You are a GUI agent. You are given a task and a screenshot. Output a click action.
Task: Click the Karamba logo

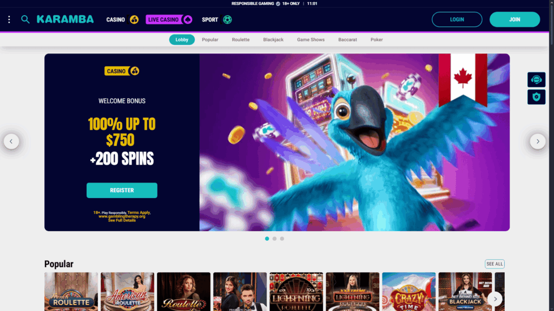pos(65,19)
